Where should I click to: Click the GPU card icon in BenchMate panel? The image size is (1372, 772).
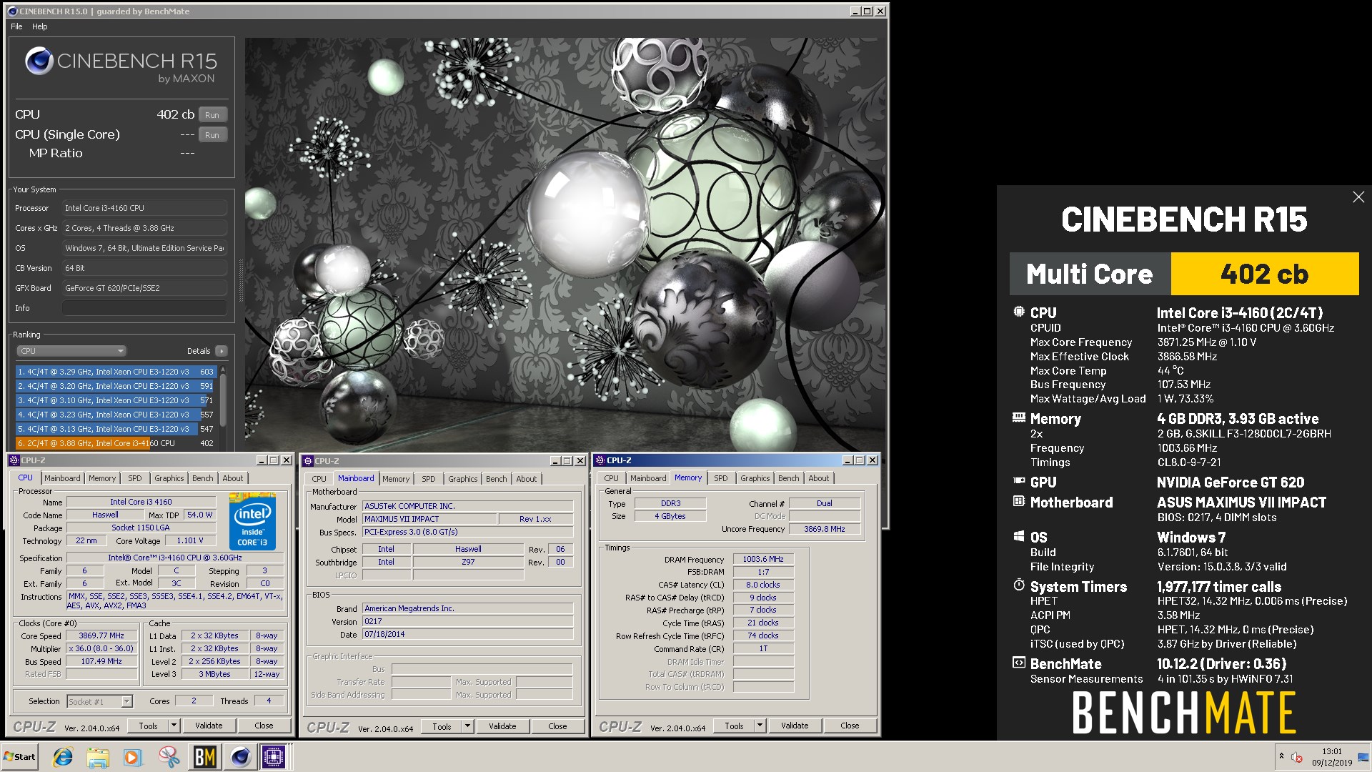(1019, 481)
